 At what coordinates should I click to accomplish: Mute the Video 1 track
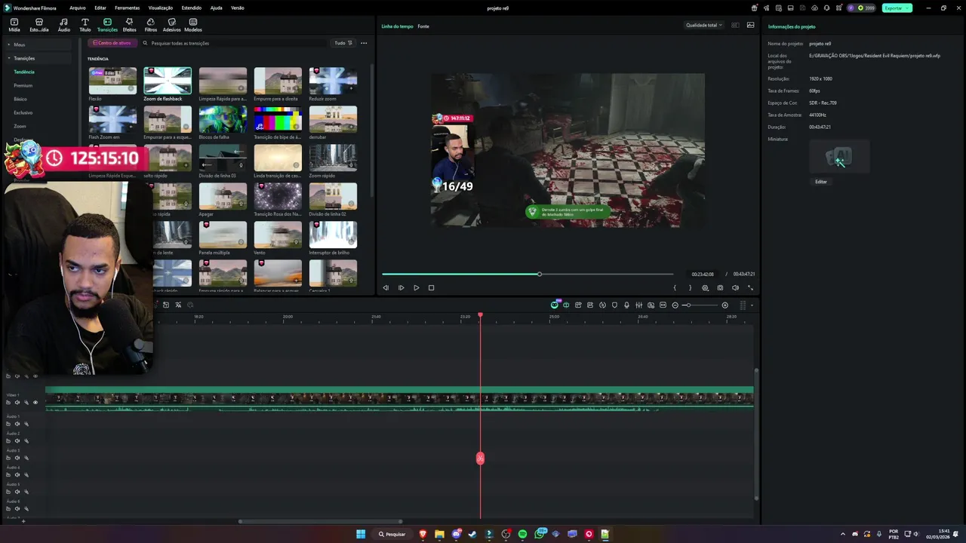click(17, 402)
